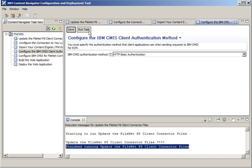Collapse the FNCMIS tree node
Viewport: 252px width, 168px height.
(6, 34)
